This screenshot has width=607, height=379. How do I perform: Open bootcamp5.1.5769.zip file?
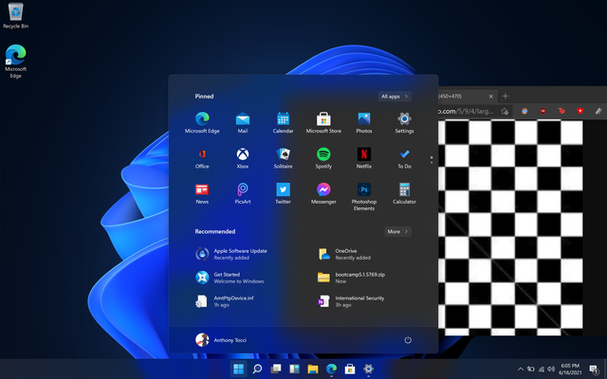click(352, 278)
